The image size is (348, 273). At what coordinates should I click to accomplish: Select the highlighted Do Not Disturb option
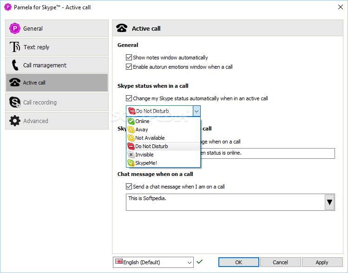pyautogui.click(x=164, y=146)
